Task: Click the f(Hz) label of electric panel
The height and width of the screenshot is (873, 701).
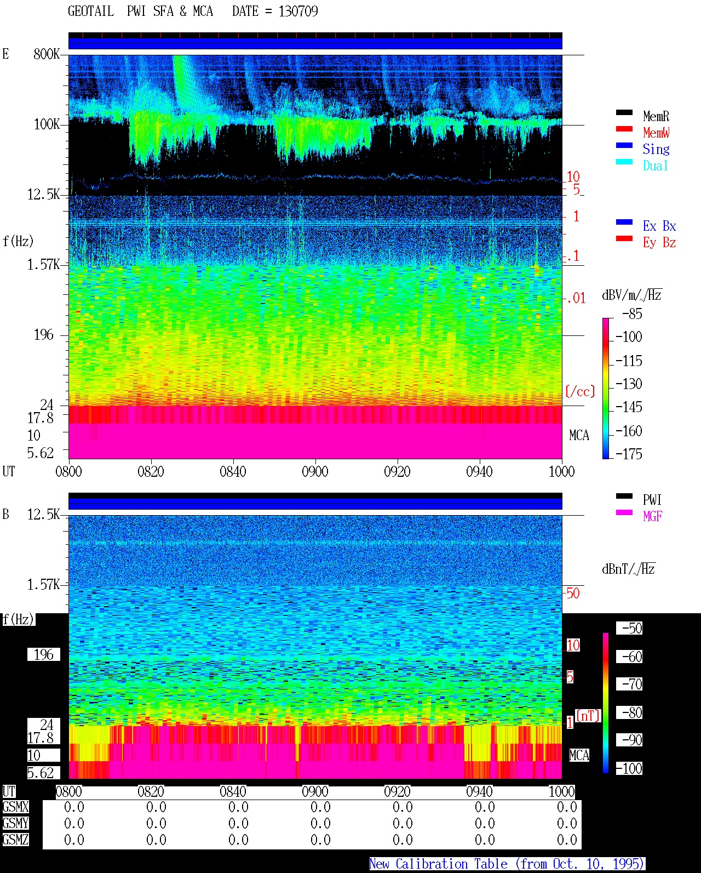Action: tap(18, 241)
